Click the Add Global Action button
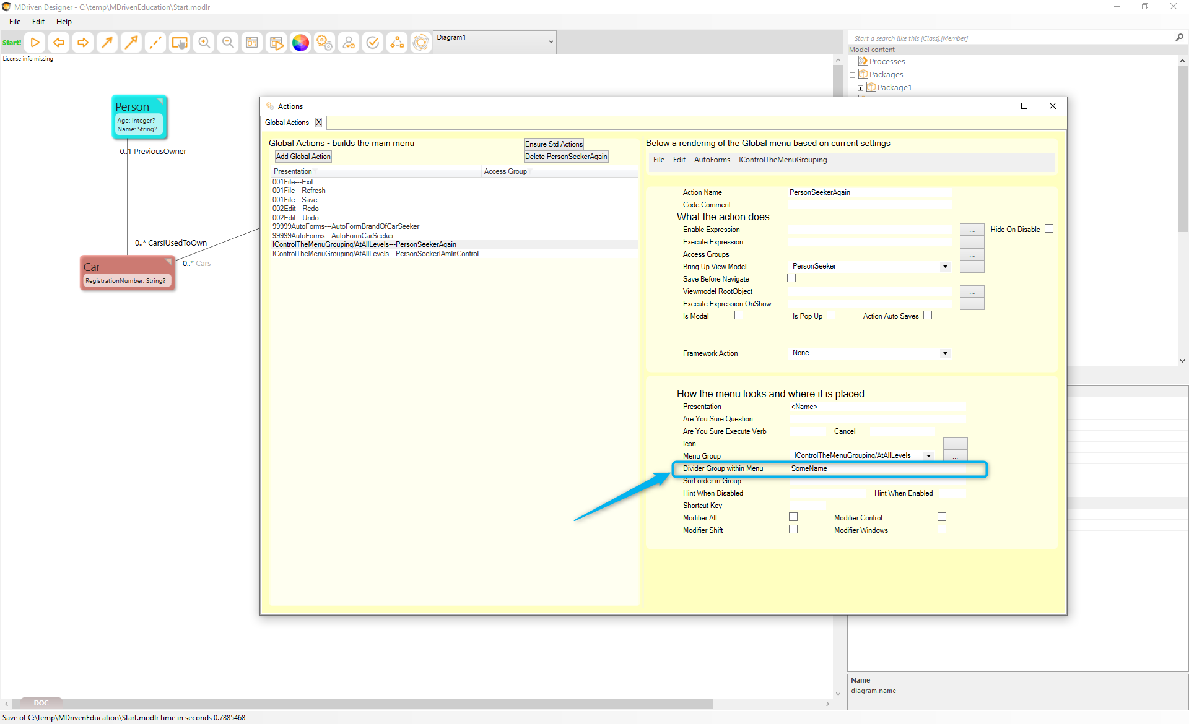The width and height of the screenshot is (1189, 724). (303, 157)
